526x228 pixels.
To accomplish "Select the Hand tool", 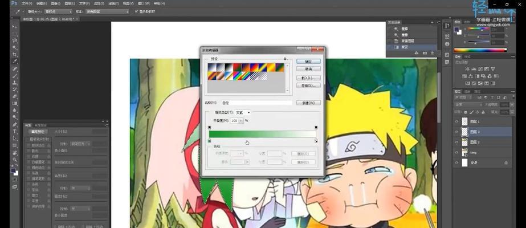I will [14, 153].
